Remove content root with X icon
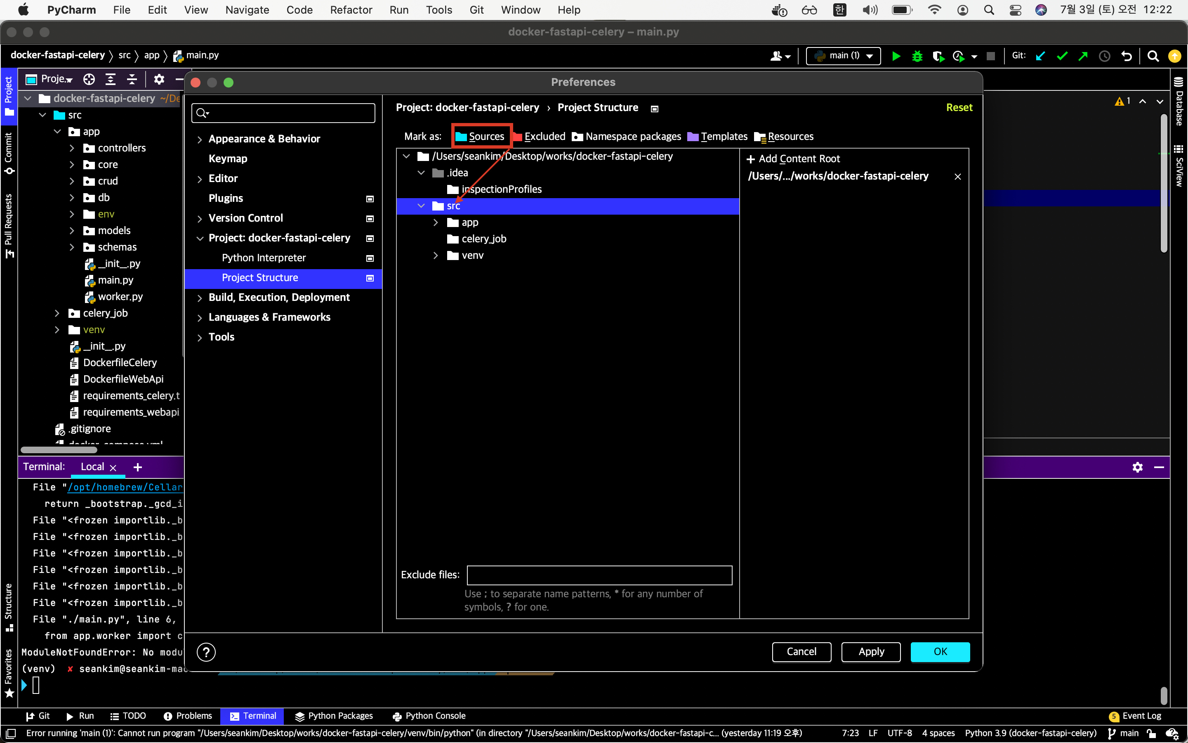The image size is (1188, 743). (x=958, y=176)
